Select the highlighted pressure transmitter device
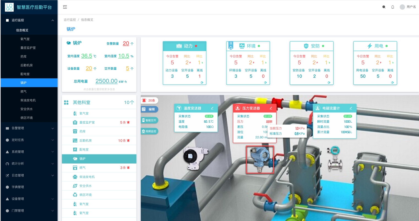The height and width of the screenshot is (221, 419). pyautogui.click(x=260, y=160)
